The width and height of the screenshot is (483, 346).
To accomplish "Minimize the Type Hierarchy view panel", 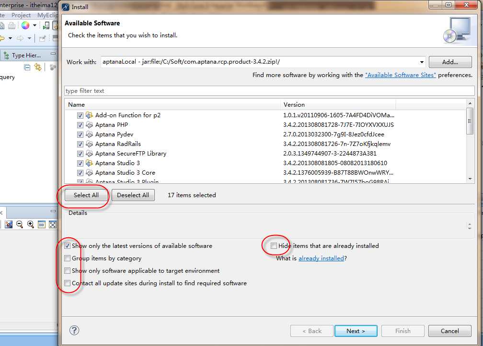I will point(53,54).
